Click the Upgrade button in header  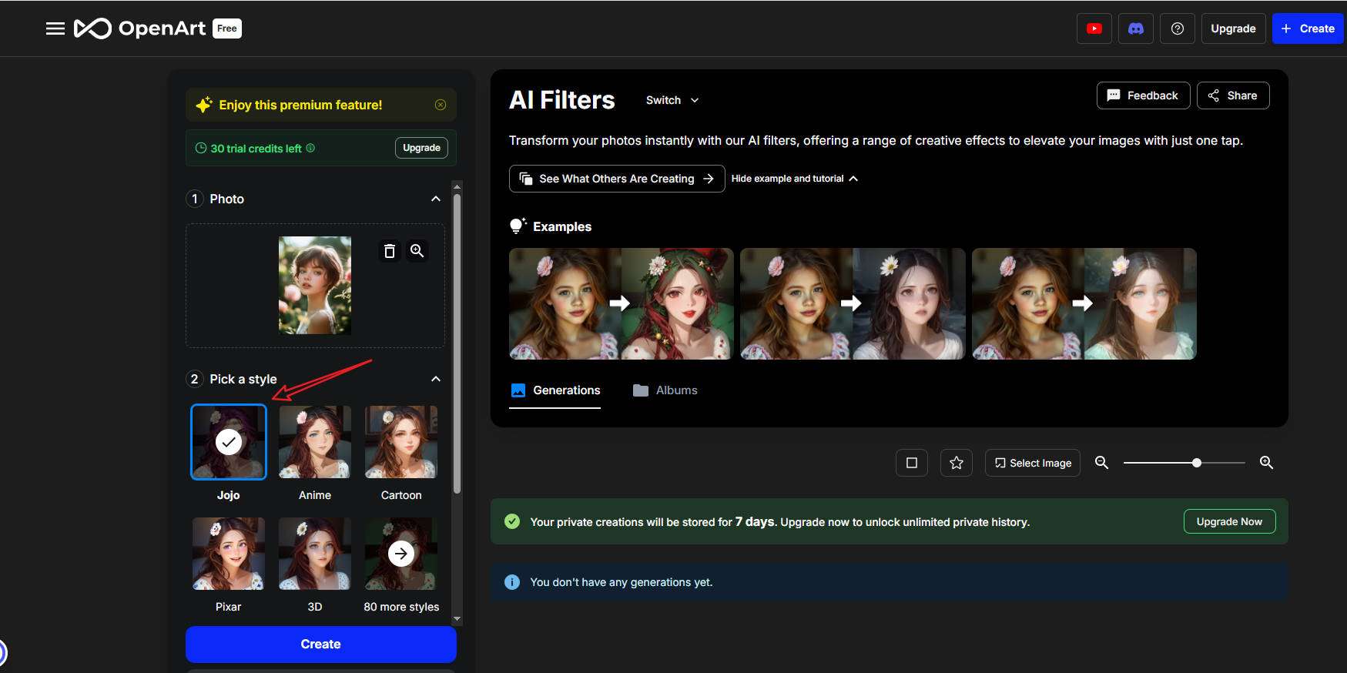(1233, 28)
